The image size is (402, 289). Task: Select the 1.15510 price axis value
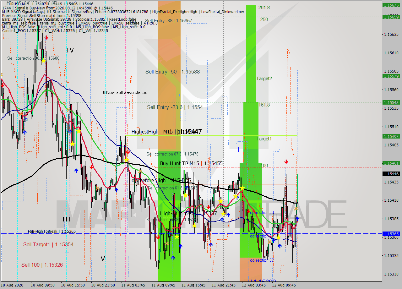pos(391,127)
